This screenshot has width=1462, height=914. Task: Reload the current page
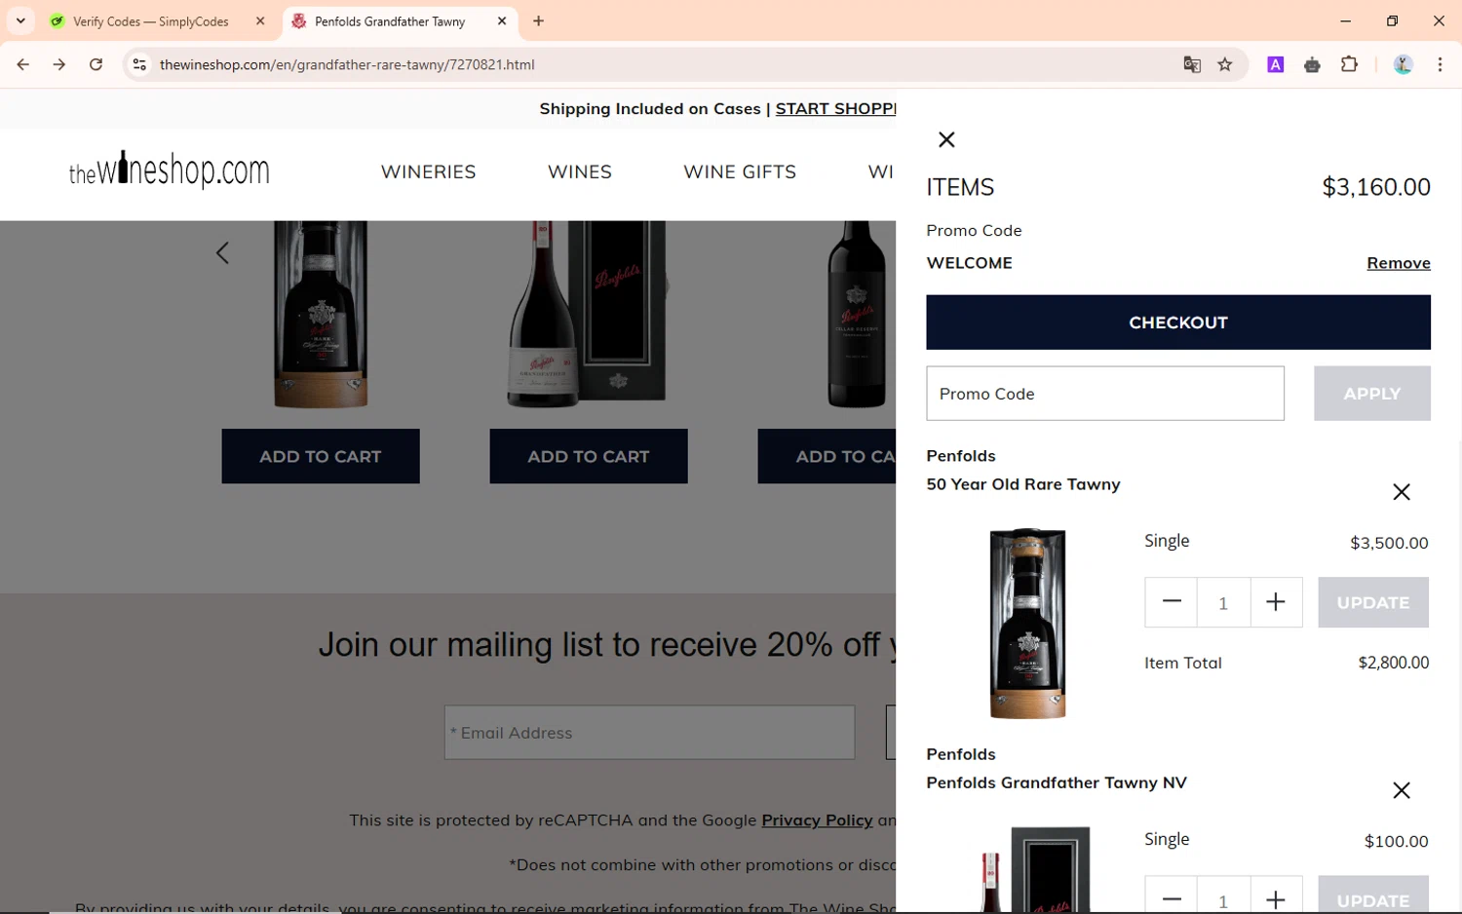(96, 64)
